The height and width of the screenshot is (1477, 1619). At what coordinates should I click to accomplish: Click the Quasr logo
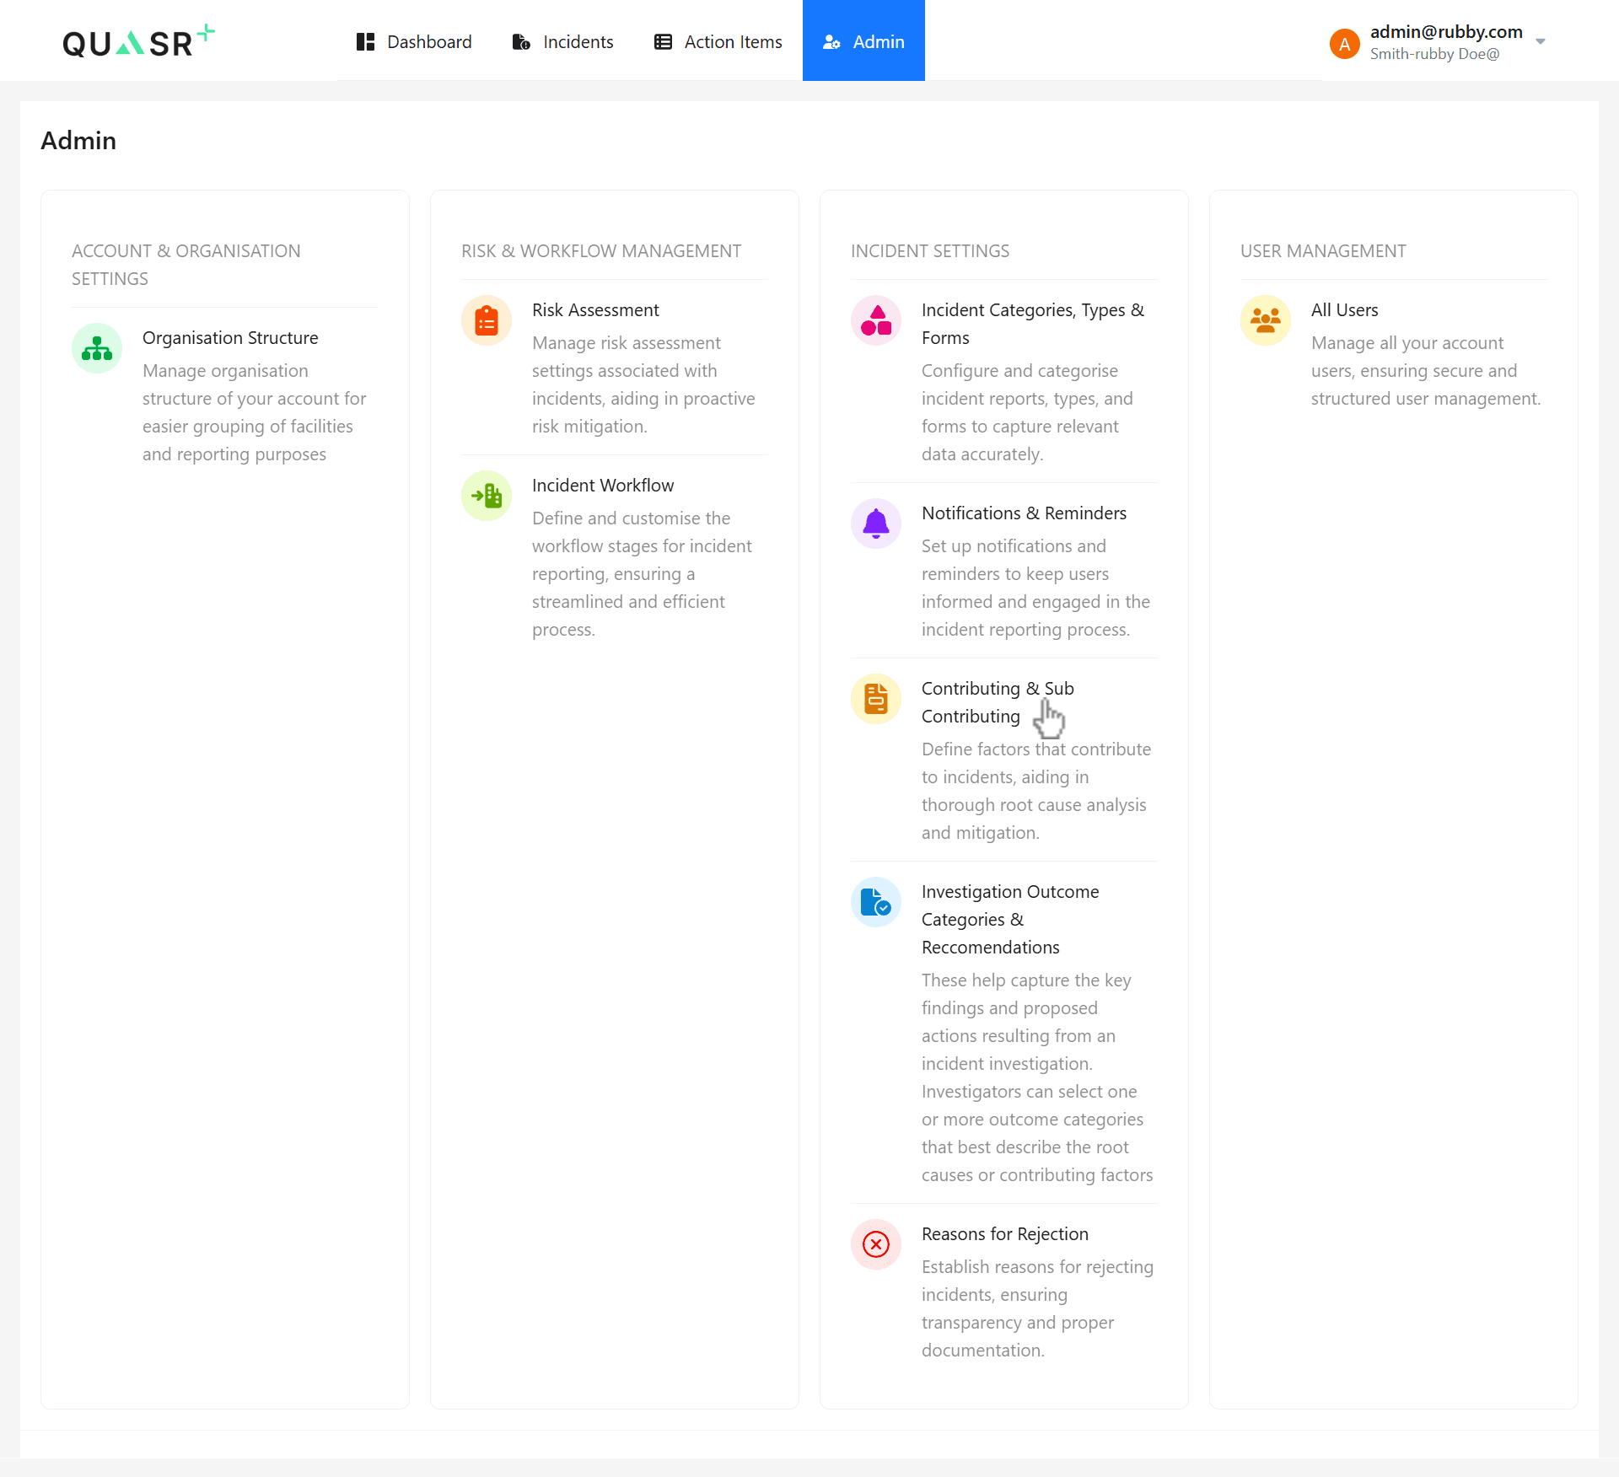tap(138, 40)
